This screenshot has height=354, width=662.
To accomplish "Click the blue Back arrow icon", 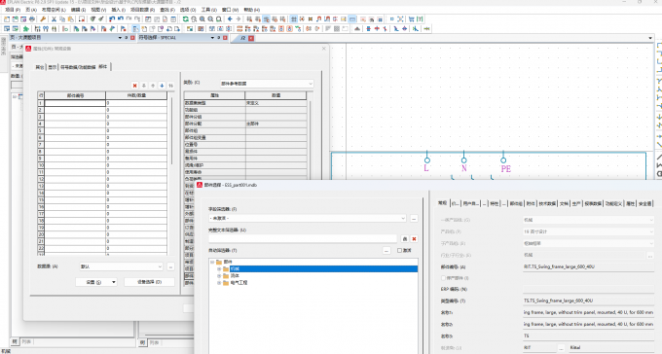I will 230,19.
